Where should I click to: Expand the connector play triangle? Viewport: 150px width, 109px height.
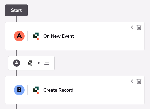click(x=39, y=63)
